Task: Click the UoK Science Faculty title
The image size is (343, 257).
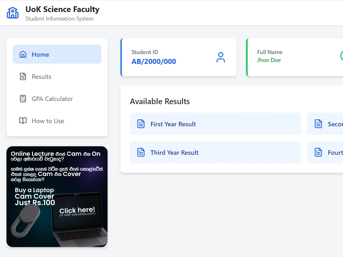Action: tap(62, 9)
